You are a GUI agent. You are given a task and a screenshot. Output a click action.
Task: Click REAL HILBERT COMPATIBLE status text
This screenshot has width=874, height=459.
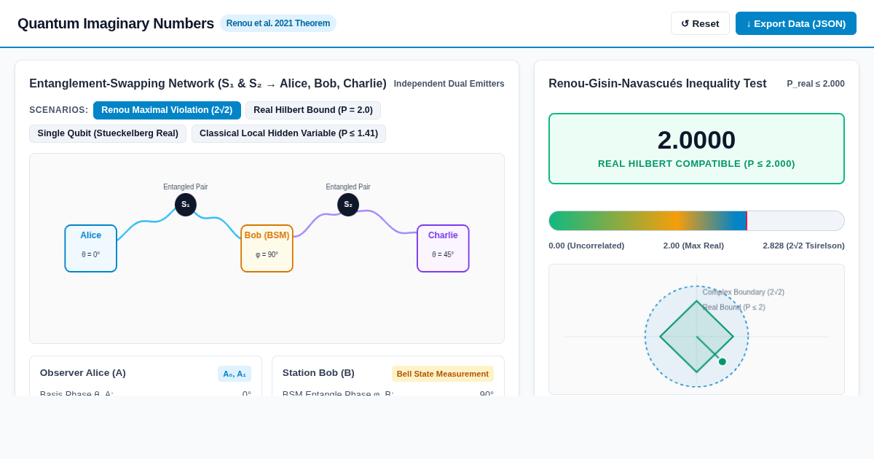click(696, 164)
